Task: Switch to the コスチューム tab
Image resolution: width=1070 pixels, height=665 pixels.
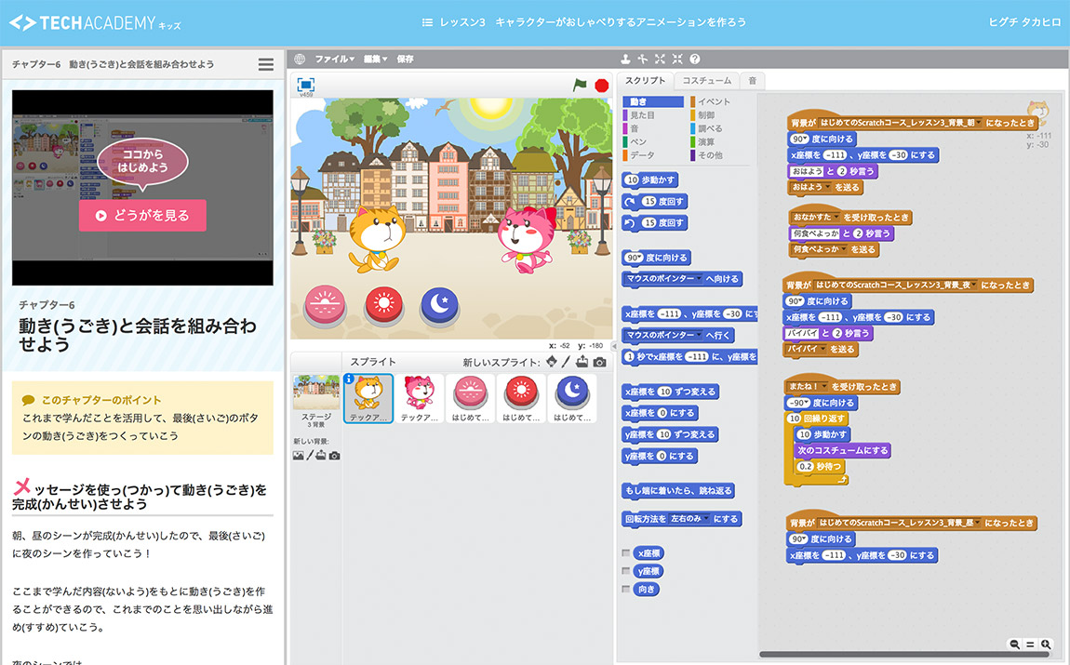Action: coord(706,81)
